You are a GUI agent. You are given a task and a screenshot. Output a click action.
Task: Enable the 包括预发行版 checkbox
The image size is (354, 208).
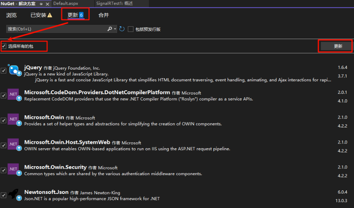[x=130, y=29]
